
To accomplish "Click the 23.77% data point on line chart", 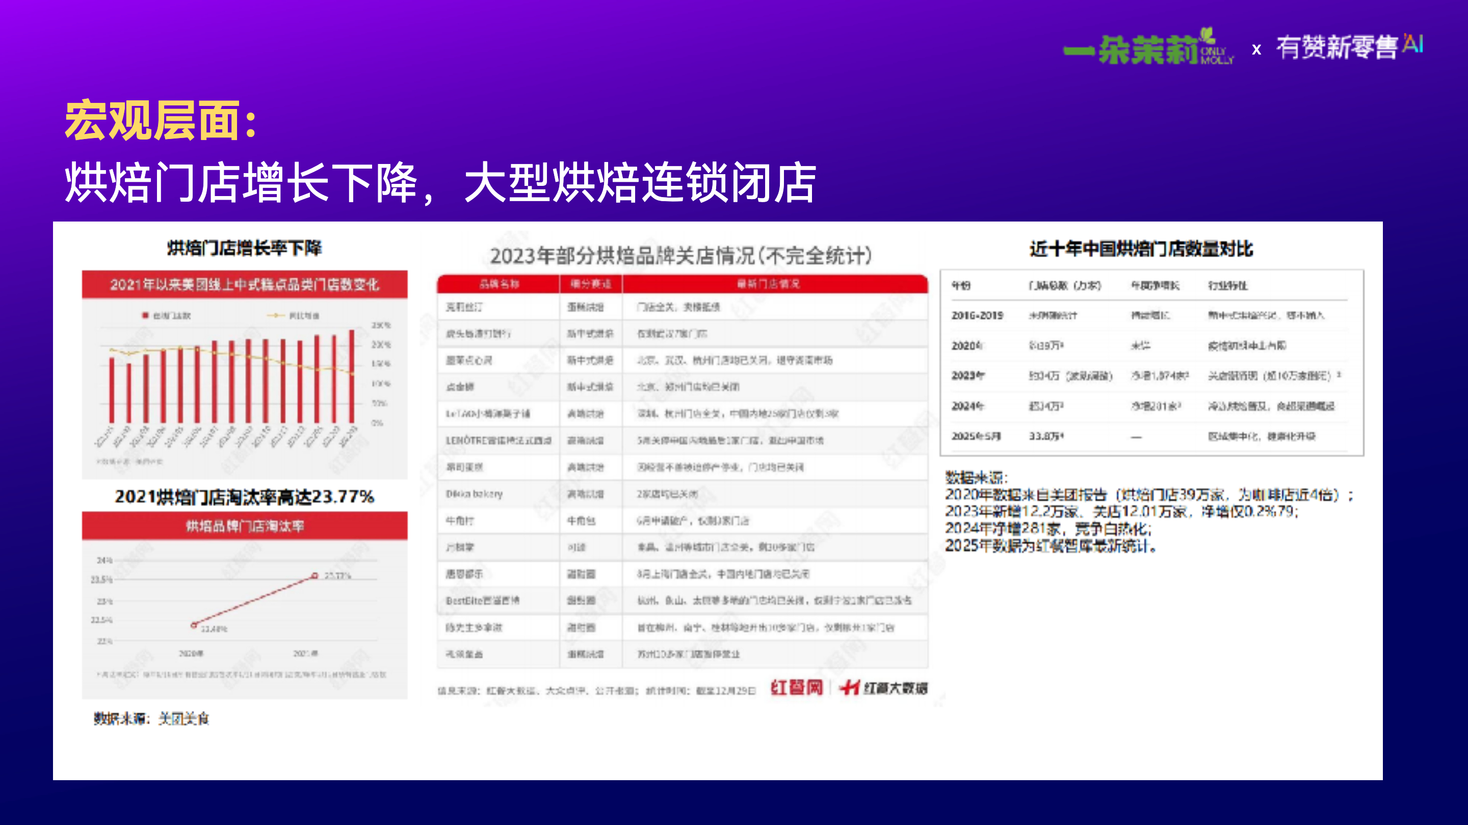I will coord(314,576).
